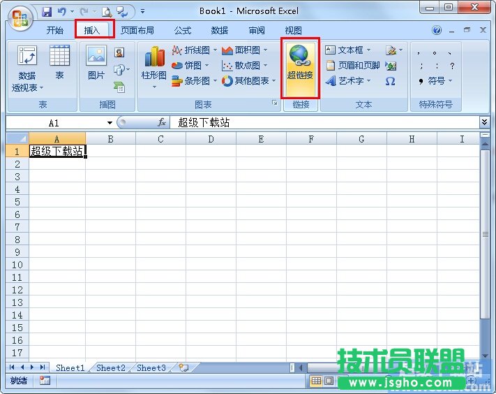
Task: Insert a table (表)
Action: [x=59, y=62]
